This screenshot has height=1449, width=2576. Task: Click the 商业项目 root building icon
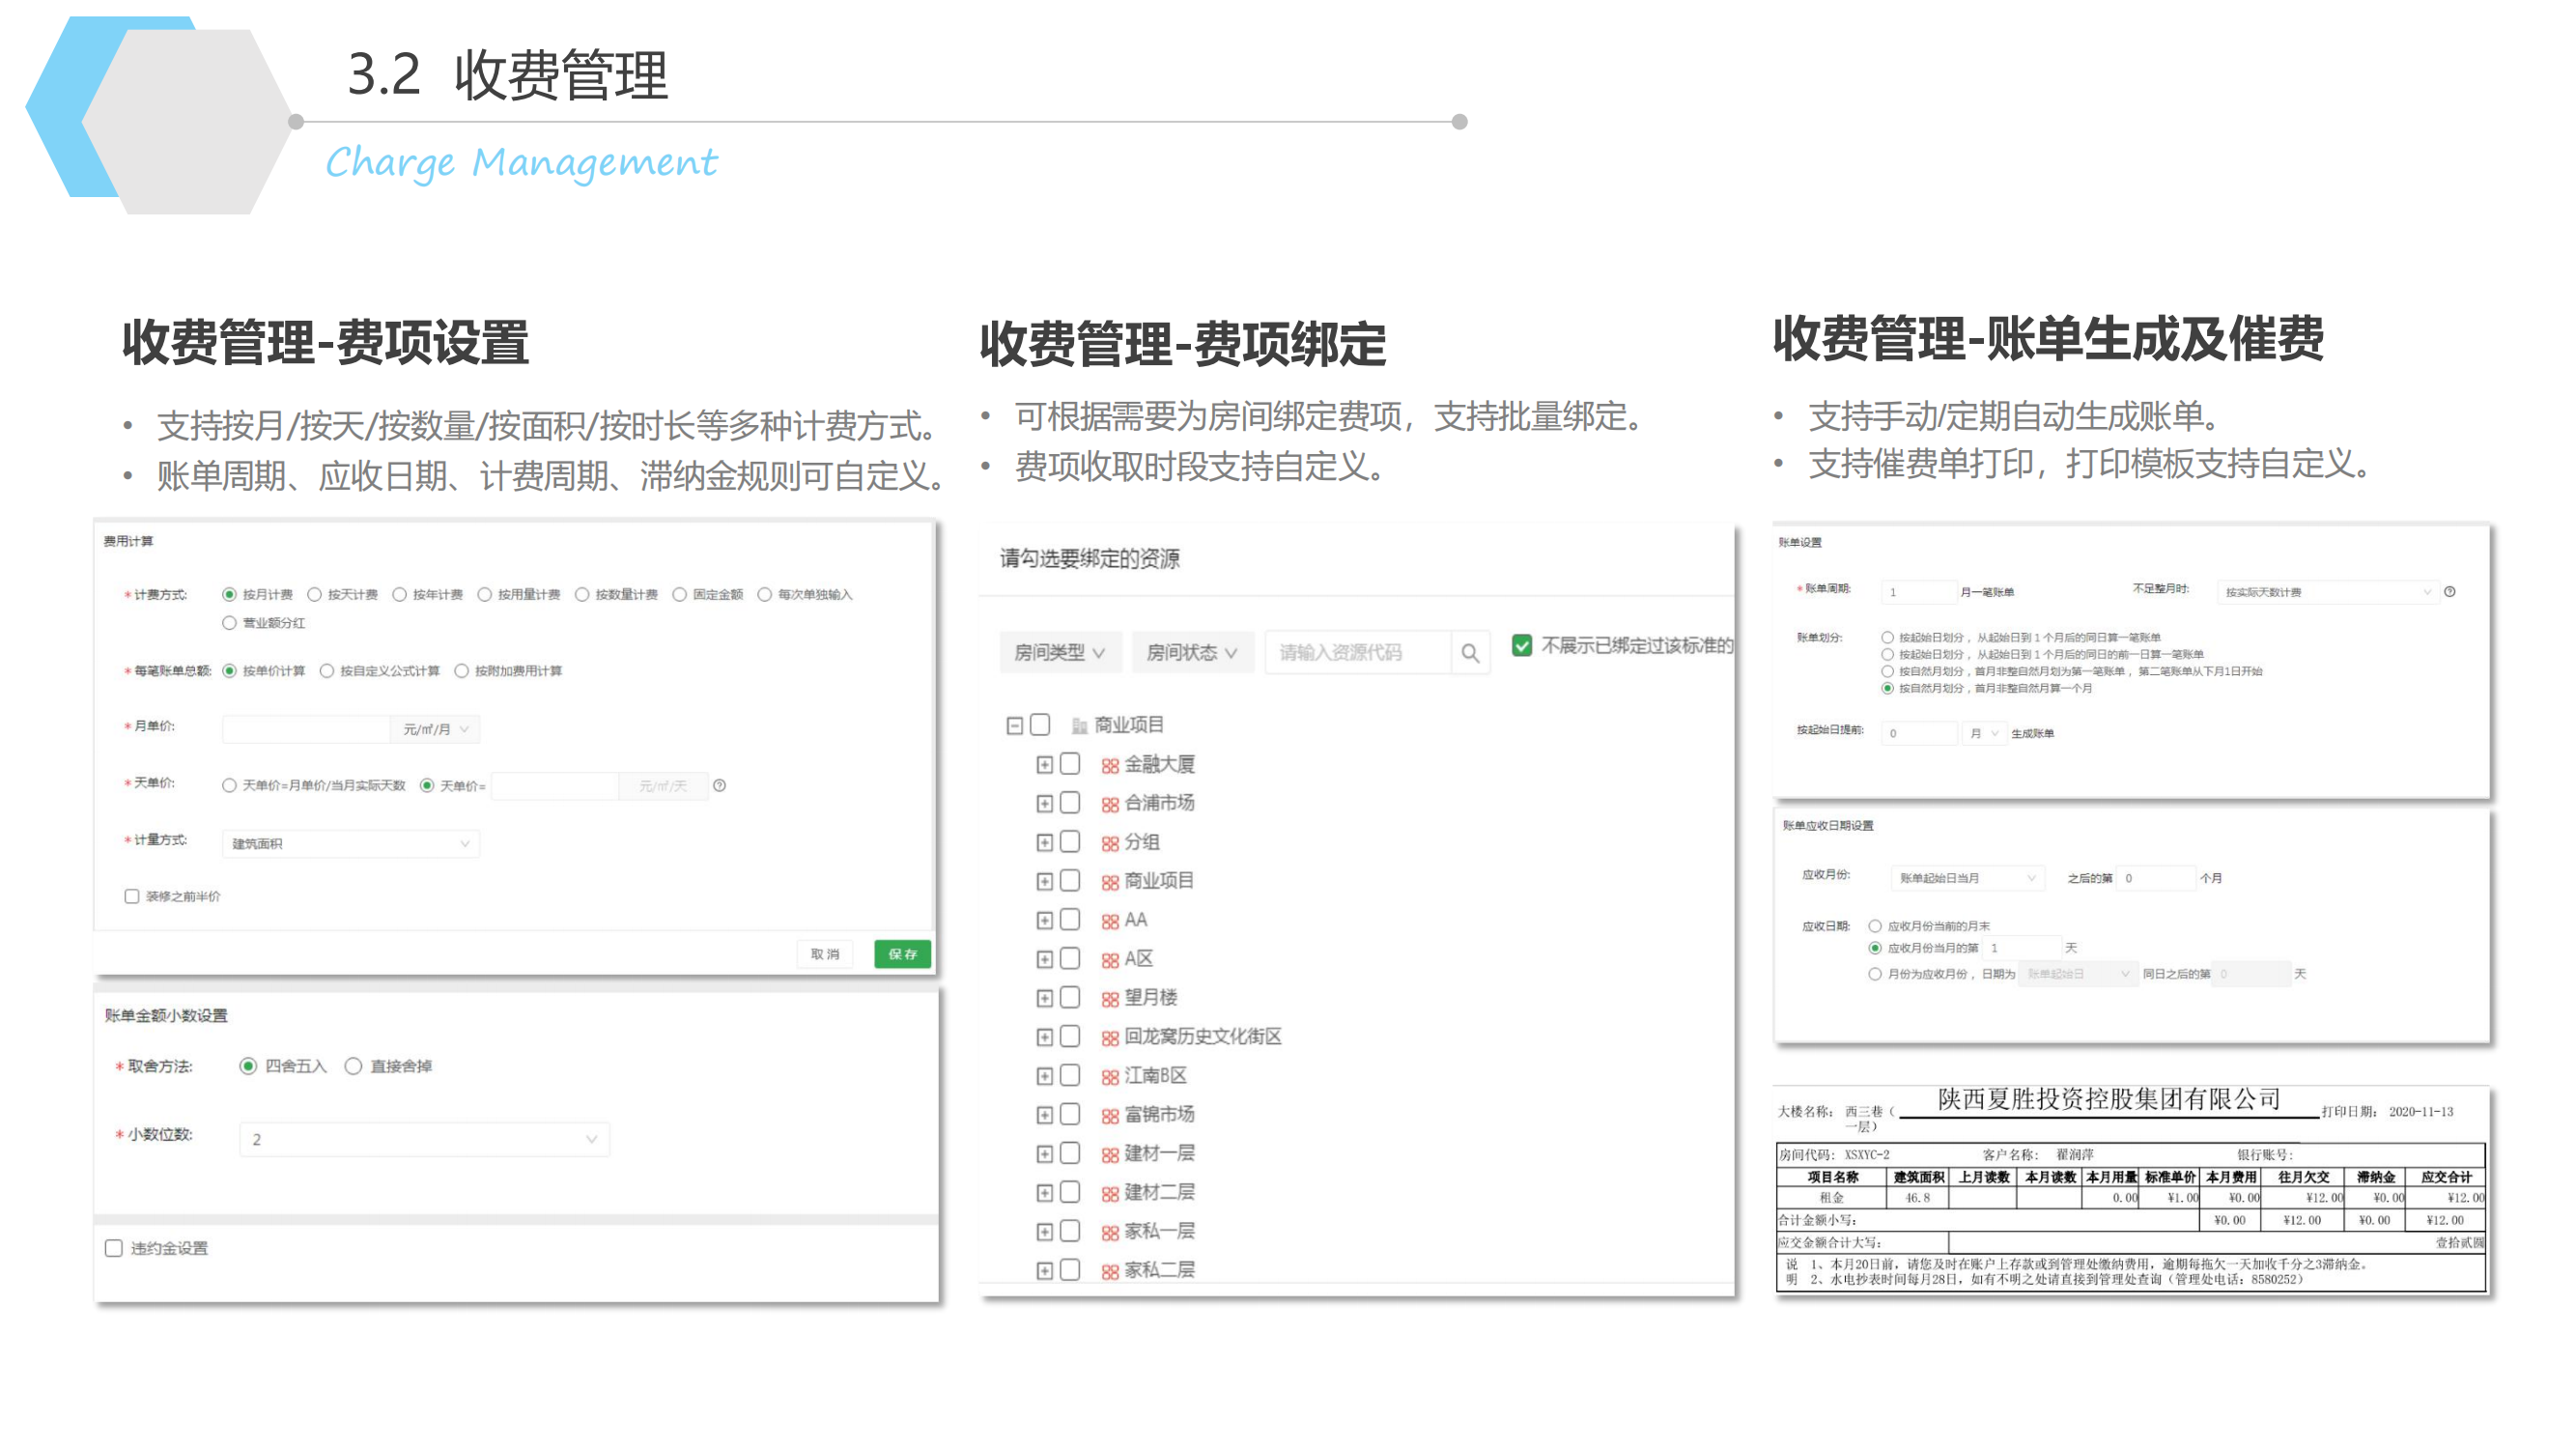(1079, 725)
